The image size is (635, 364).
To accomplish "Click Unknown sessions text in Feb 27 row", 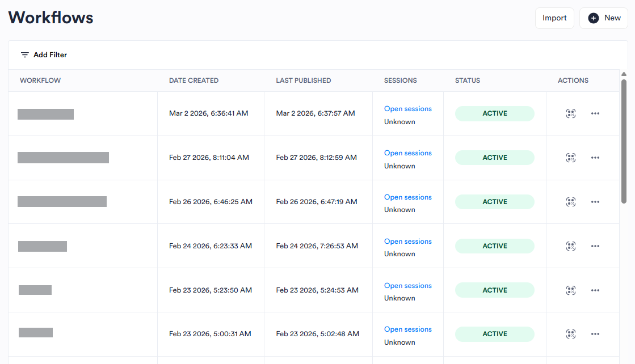I will point(399,166).
